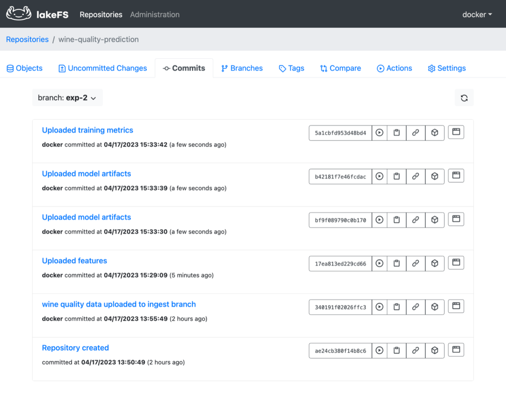Screen dimensions: 506x399
Task: Refresh the commits list
Action: click(464, 98)
